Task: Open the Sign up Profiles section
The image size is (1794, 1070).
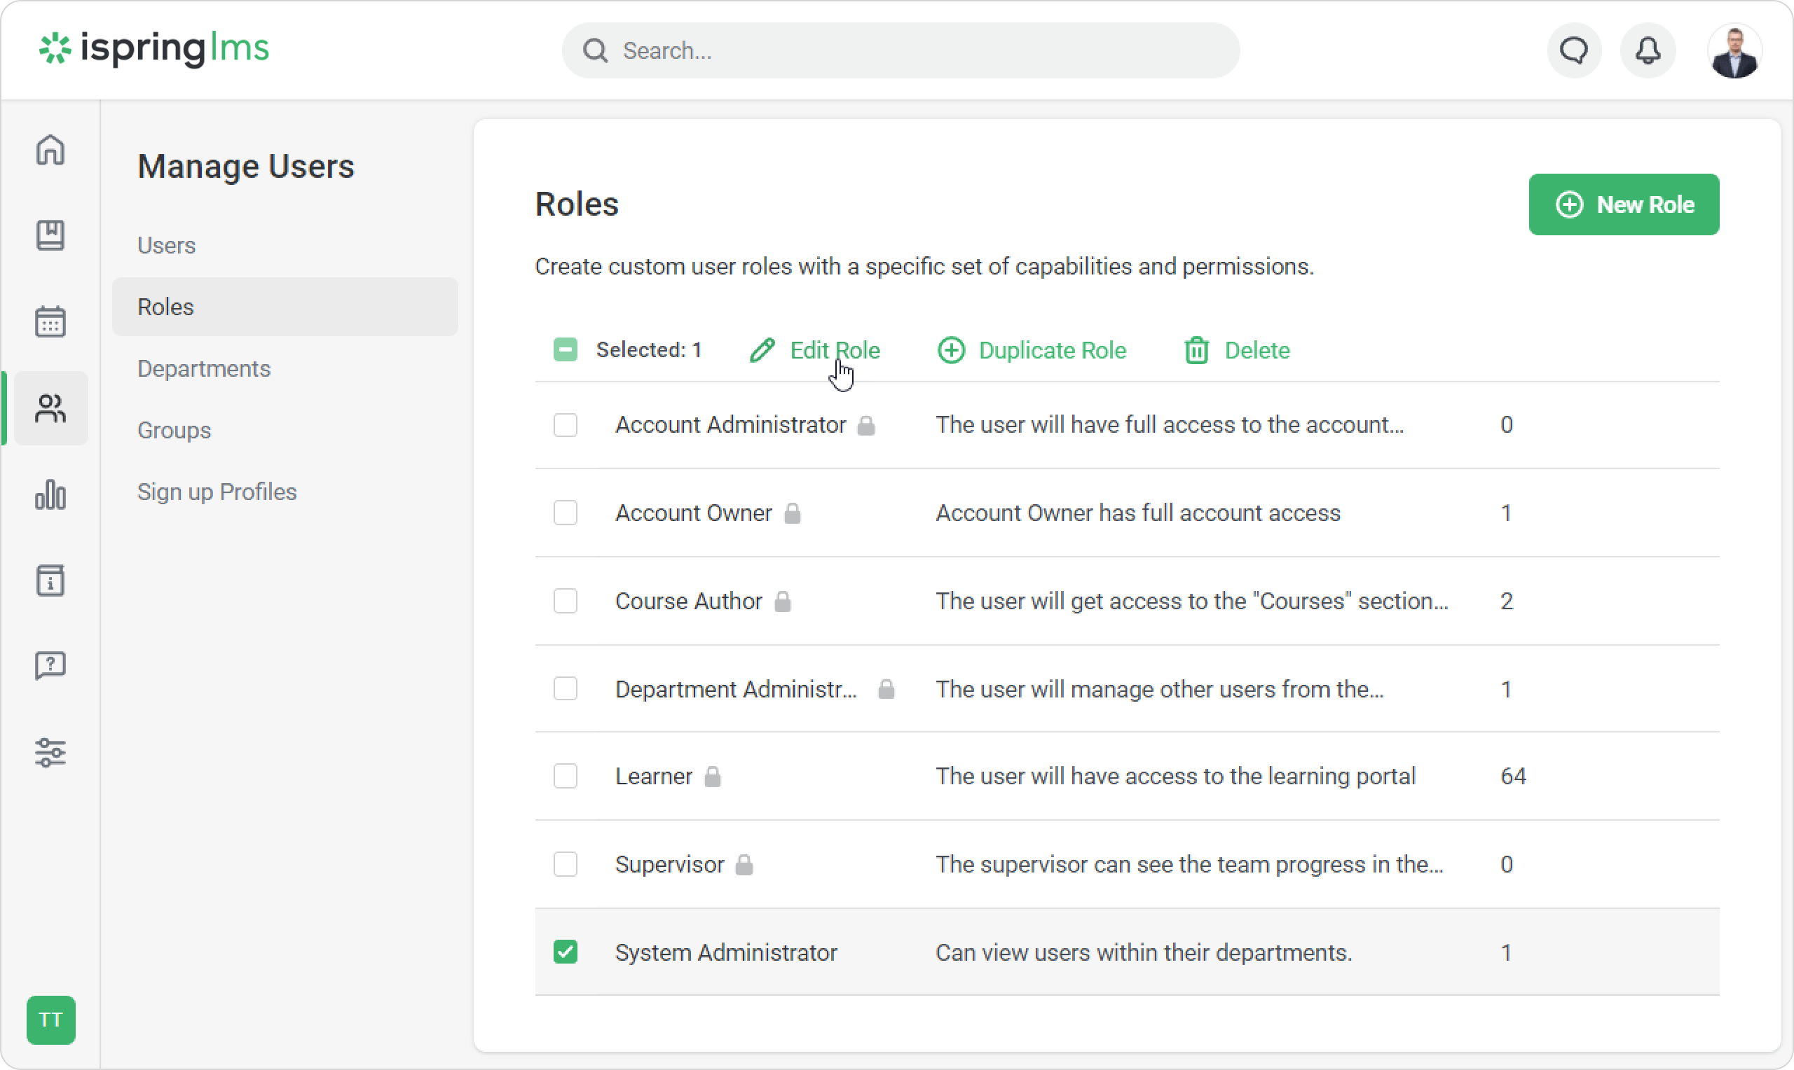Action: click(x=217, y=492)
